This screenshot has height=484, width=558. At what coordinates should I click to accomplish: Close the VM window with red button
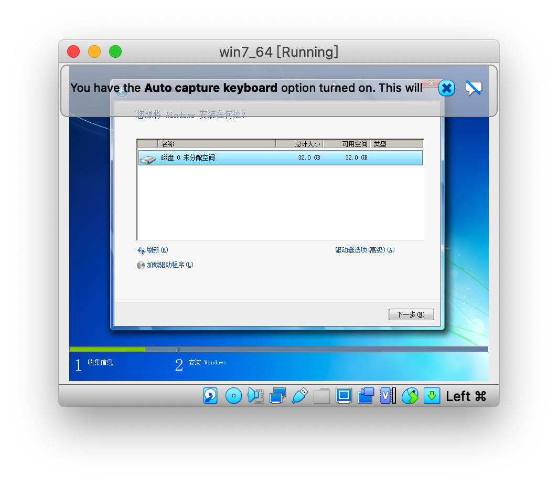(x=73, y=51)
